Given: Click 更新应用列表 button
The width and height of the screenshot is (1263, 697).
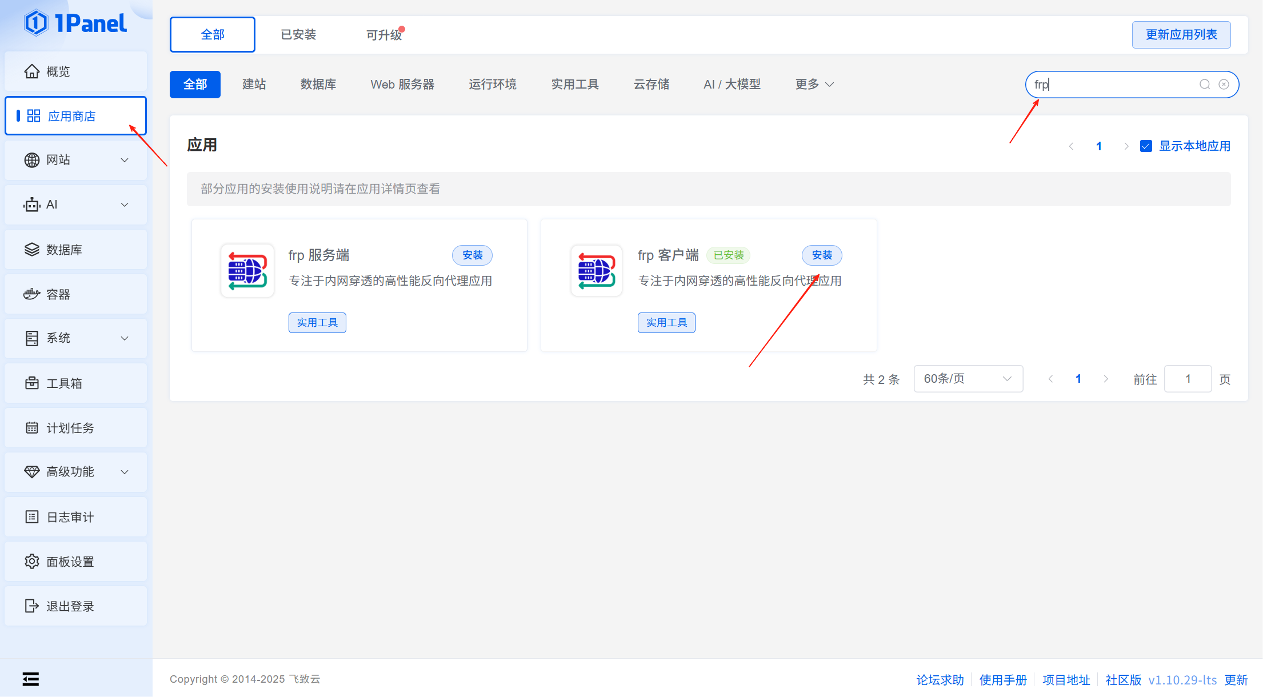Looking at the screenshot, I should (1181, 35).
